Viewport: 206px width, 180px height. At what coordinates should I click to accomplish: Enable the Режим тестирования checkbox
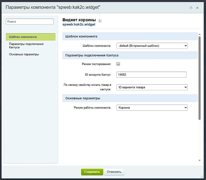[x=118, y=64]
